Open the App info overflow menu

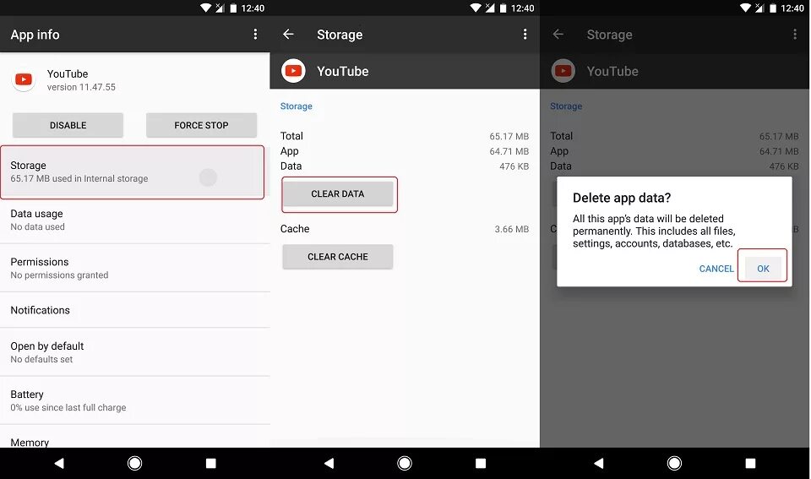pyautogui.click(x=255, y=34)
